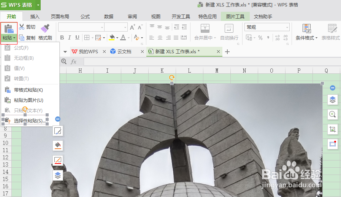Open the Paste dropdown arrow
This screenshot has width=341, height=197.
(14, 38)
